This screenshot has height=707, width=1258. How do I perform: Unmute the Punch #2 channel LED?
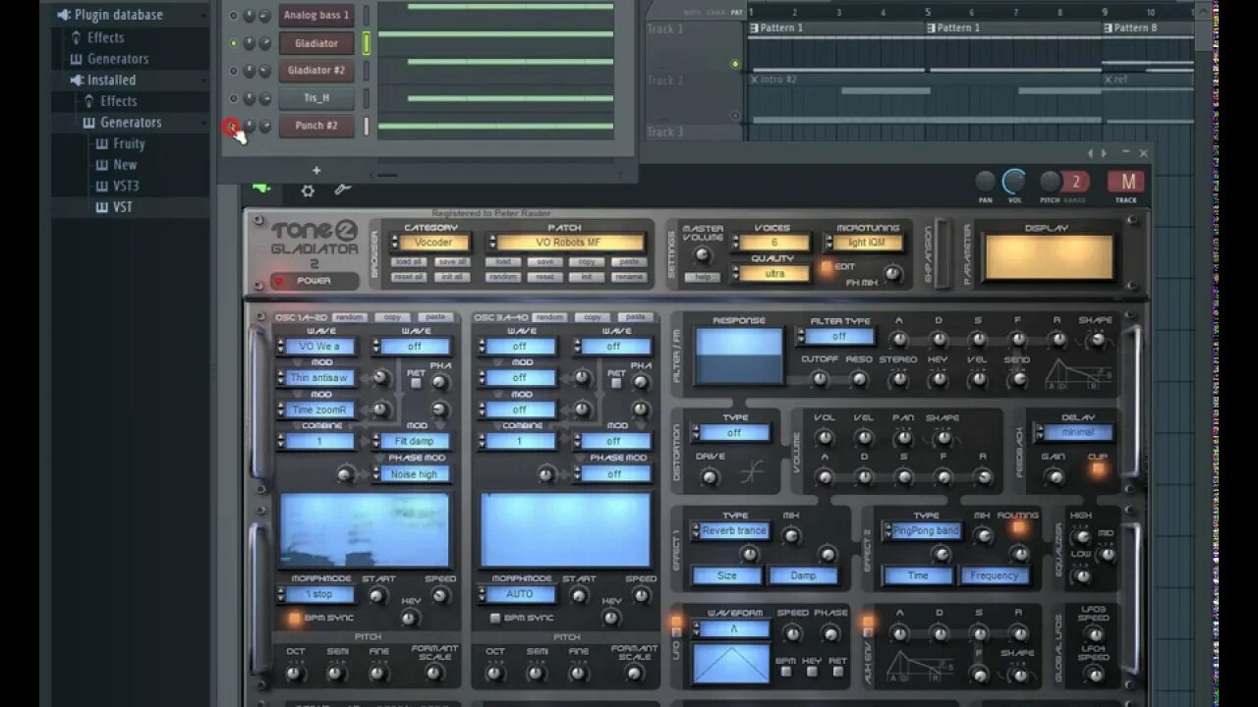coord(232,126)
